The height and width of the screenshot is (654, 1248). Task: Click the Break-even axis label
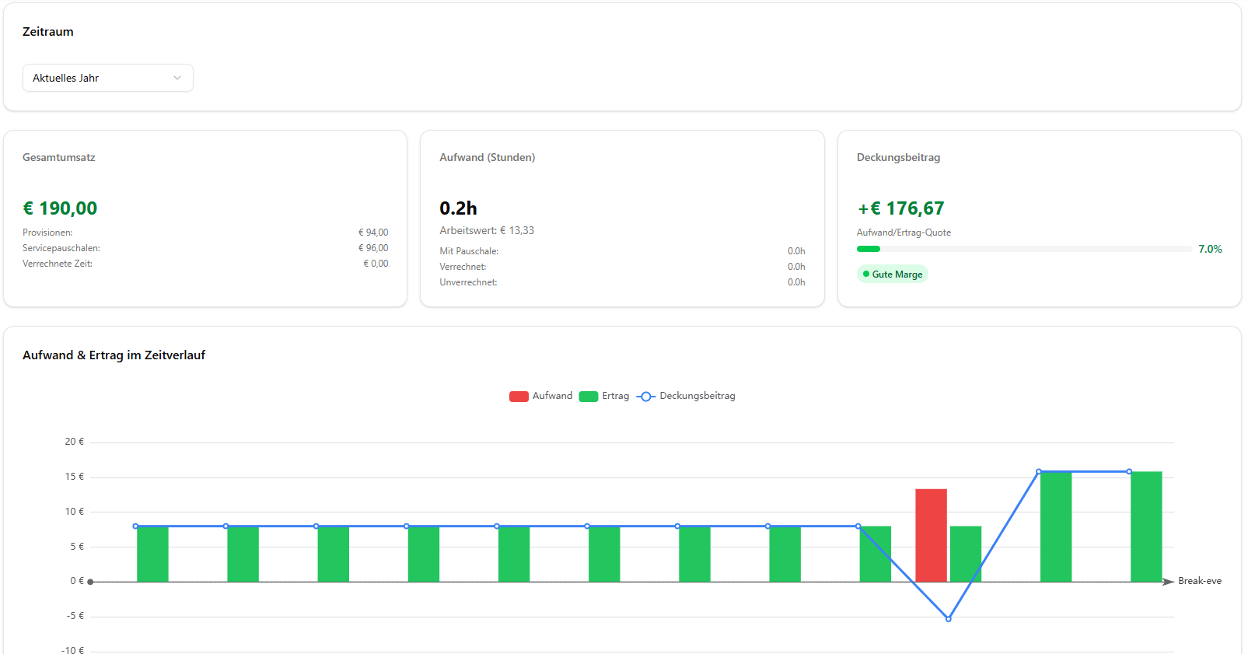[x=1199, y=581]
